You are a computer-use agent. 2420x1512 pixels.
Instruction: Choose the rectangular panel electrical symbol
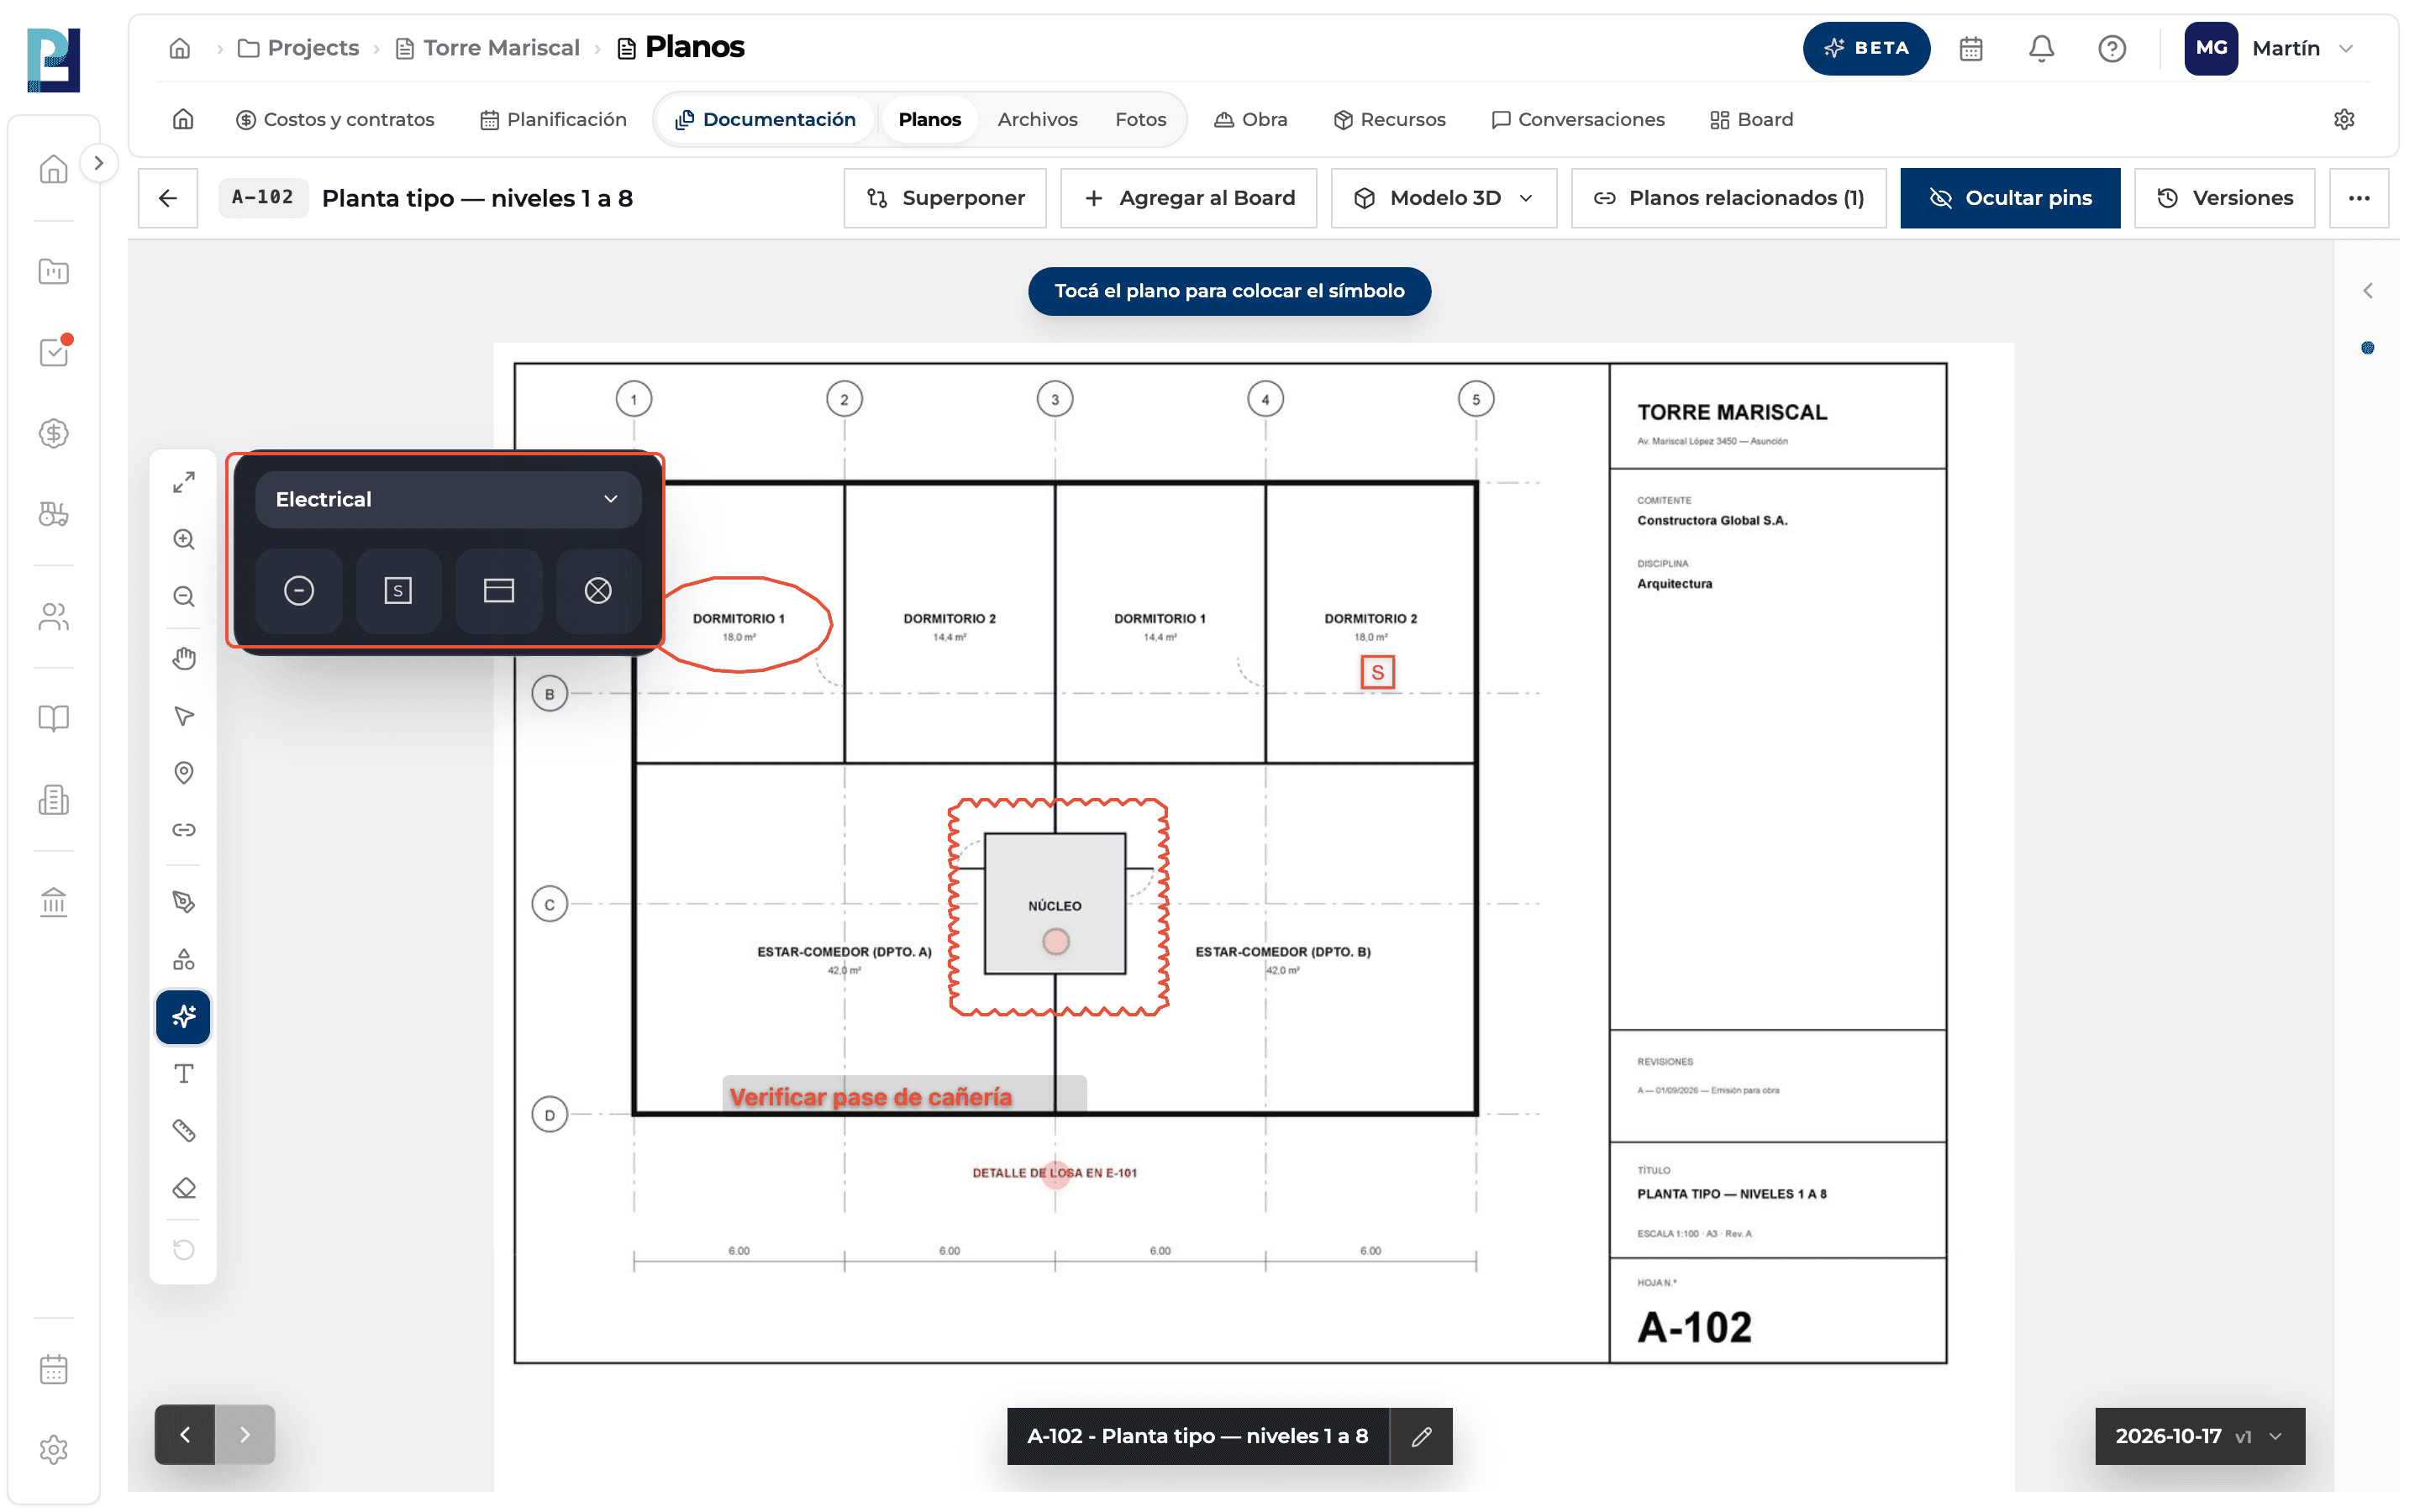(498, 591)
